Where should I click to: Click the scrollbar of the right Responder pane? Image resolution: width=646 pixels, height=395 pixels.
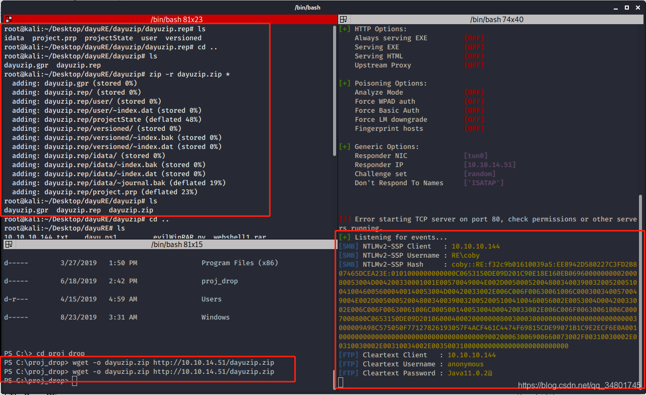[641, 292]
